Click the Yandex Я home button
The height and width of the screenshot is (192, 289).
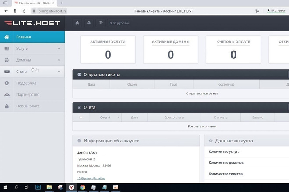point(15,11)
